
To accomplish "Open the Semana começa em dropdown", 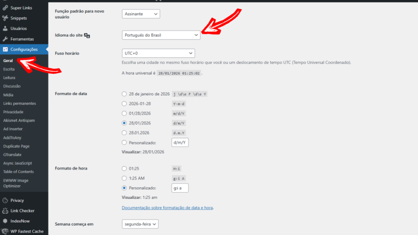I will pyautogui.click(x=140, y=224).
